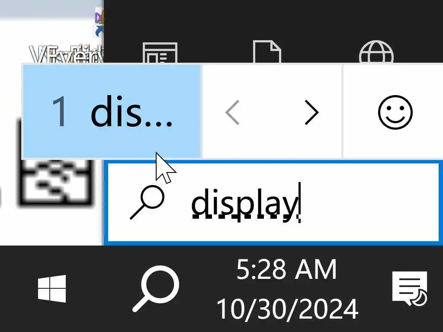Filter search results by Apps icon

160,52
